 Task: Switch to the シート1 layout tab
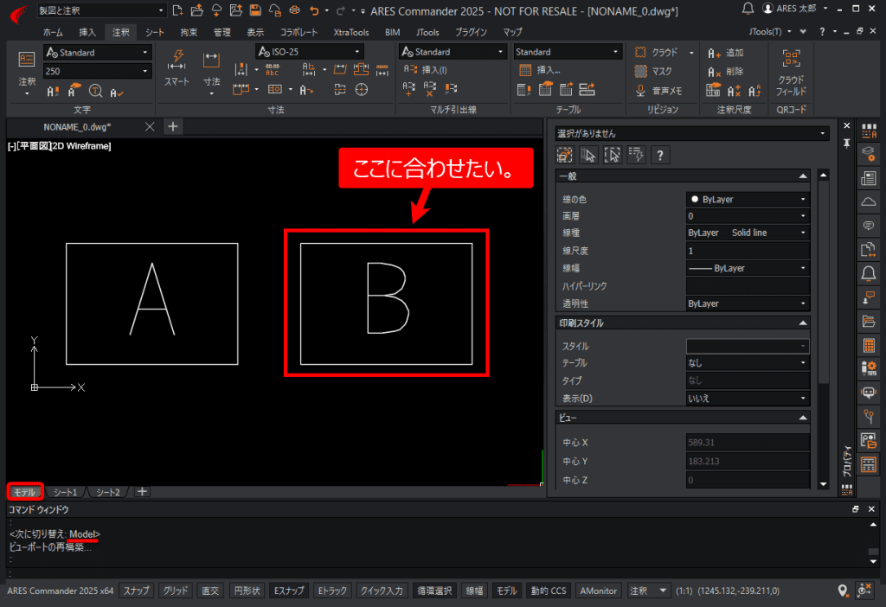(64, 492)
